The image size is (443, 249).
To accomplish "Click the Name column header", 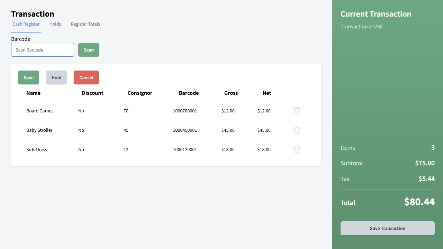I will 33,93.
